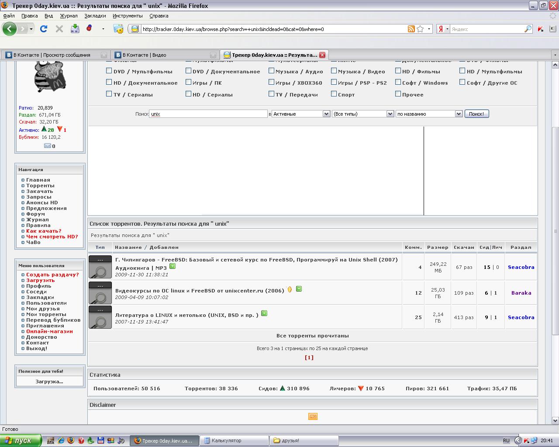Open the Downloads toolbar icon
Image resolution: width=559 pixels, height=447 pixels.
pyautogui.click(x=75, y=29)
